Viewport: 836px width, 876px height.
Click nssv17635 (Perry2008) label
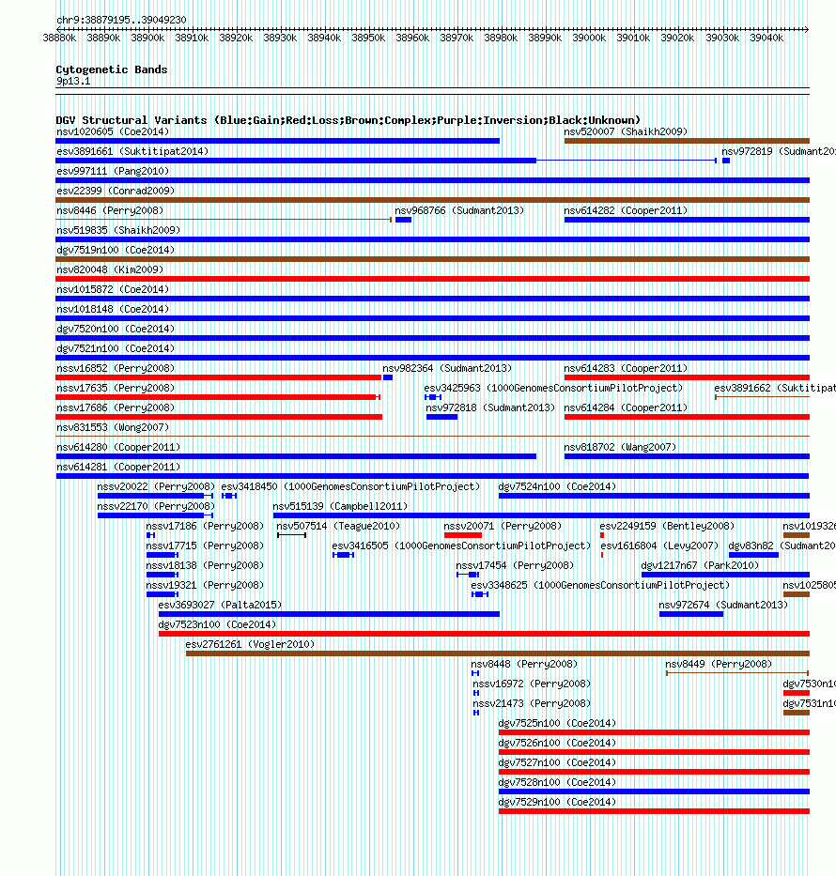116,389
